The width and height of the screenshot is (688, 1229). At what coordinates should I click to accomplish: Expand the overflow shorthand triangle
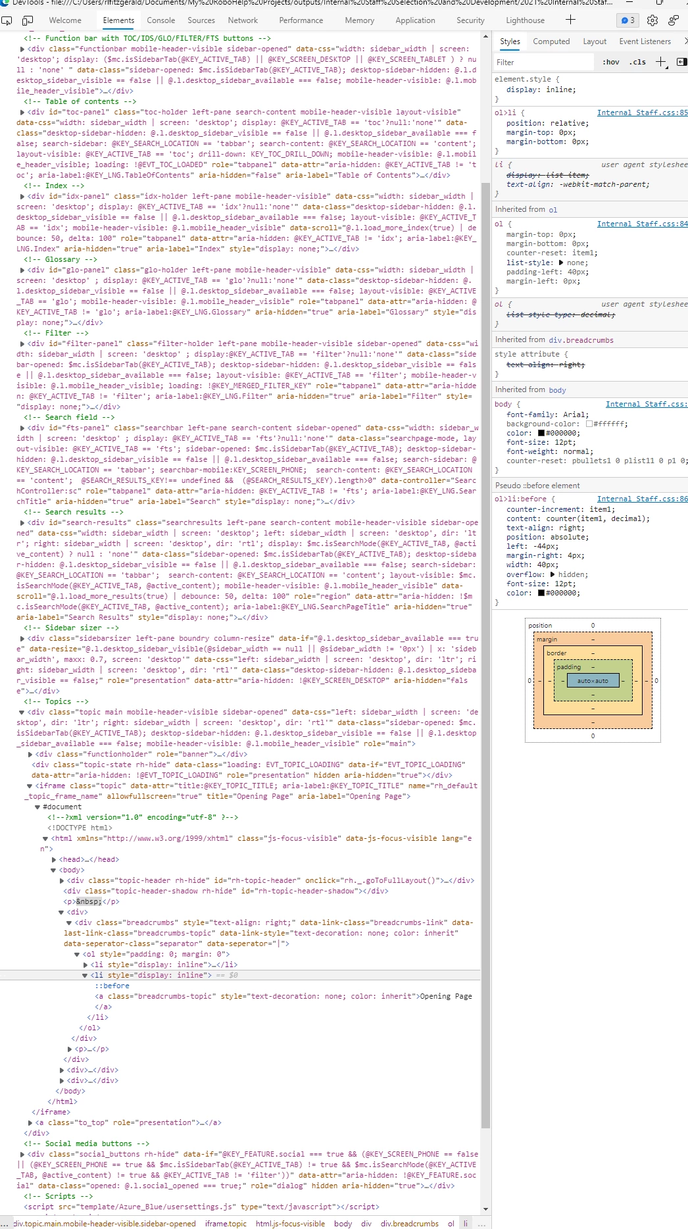coord(553,574)
